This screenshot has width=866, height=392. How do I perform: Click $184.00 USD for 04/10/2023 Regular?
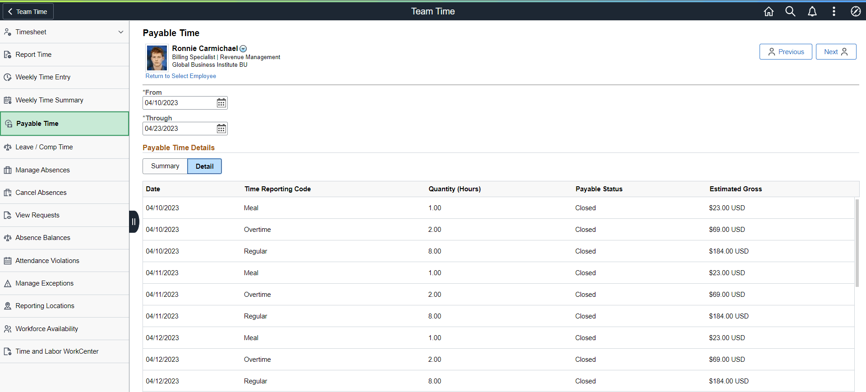[728, 251]
